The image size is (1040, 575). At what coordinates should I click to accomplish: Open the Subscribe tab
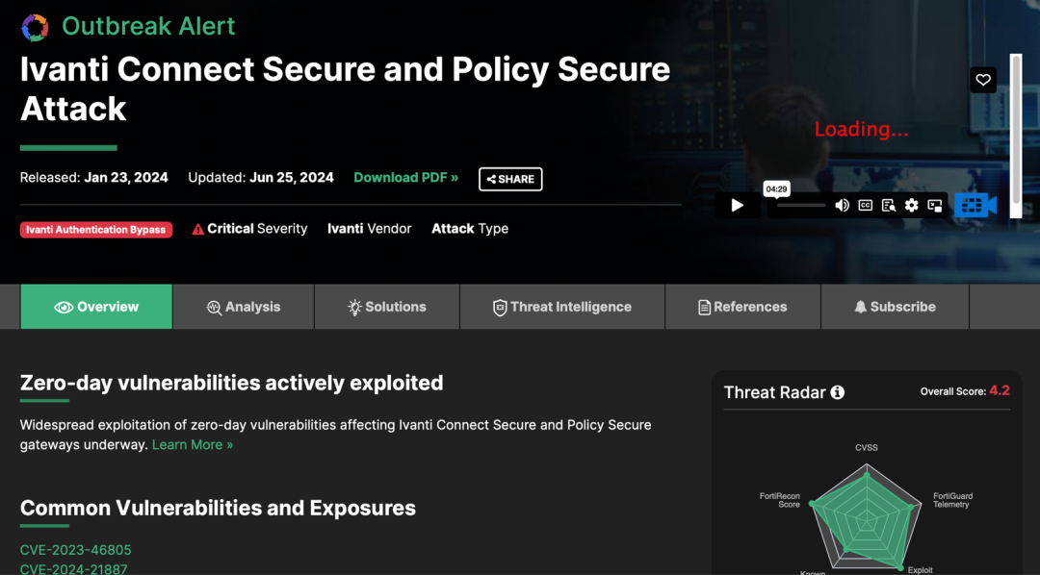(x=896, y=307)
